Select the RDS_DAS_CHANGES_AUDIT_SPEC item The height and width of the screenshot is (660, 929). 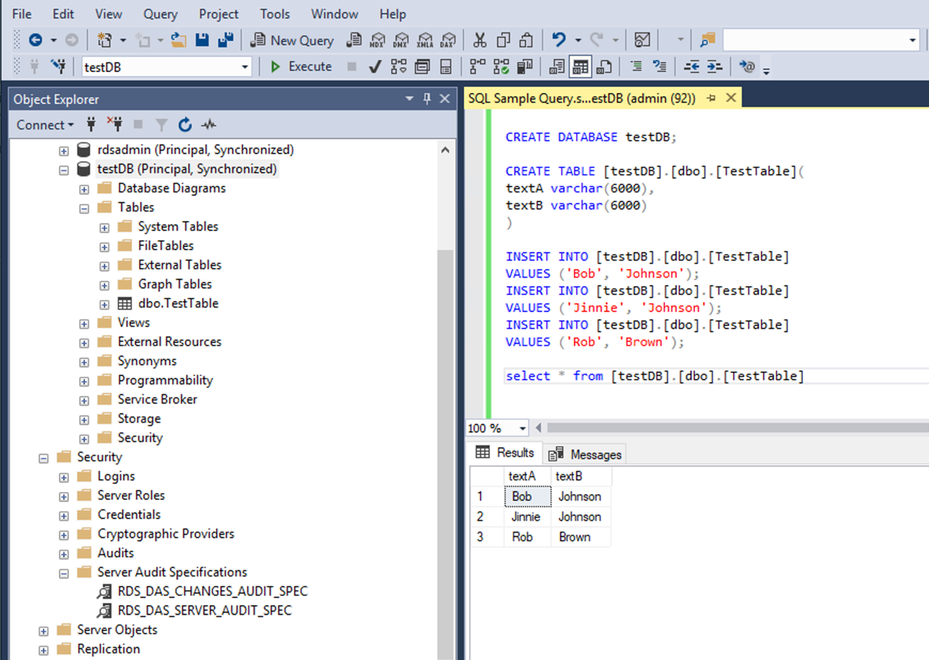(x=212, y=592)
